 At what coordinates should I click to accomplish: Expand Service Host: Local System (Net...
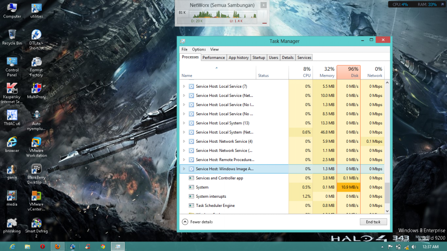click(x=184, y=132)
